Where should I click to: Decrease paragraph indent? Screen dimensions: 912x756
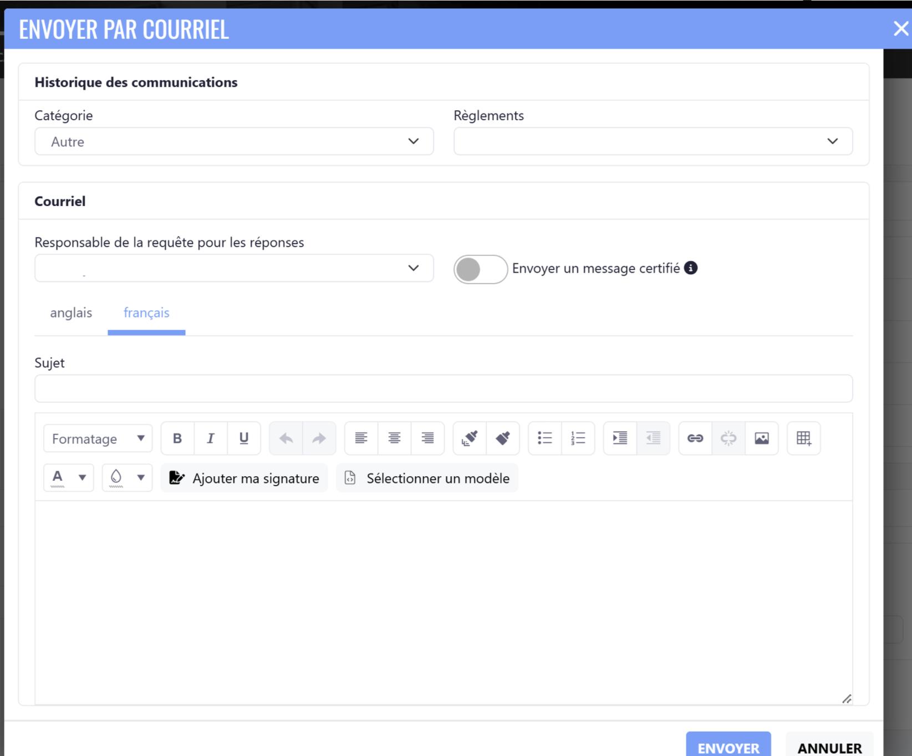[653, 439]
